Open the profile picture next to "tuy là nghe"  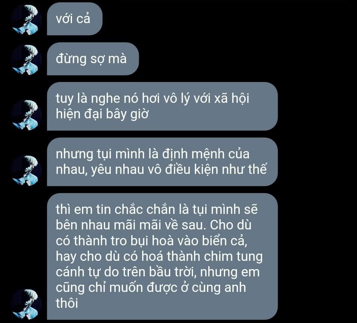(x=26, y=115)
